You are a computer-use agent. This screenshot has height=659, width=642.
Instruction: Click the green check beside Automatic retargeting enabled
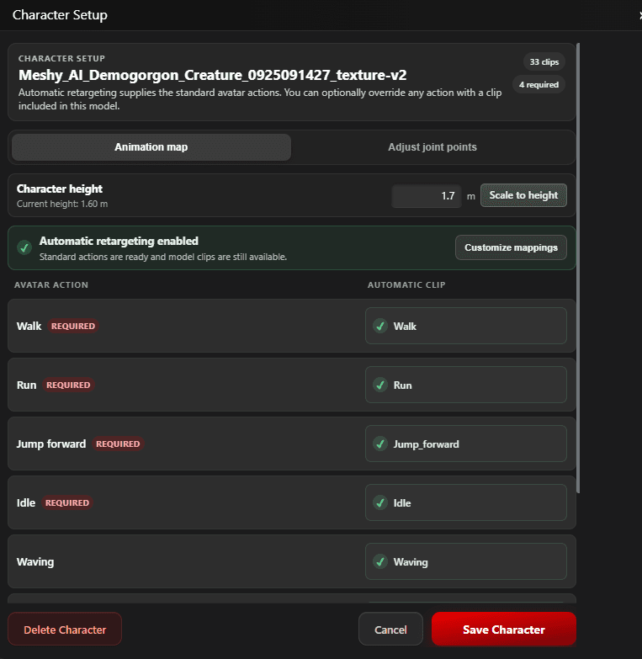[x=24, y=247]
